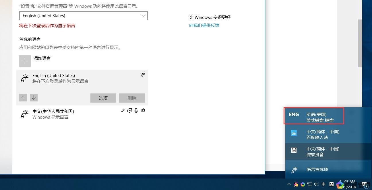This screenshot has width=372, height=190.
Task: Click the handwriting icon on the 中文 row
Action: point(143,111)
